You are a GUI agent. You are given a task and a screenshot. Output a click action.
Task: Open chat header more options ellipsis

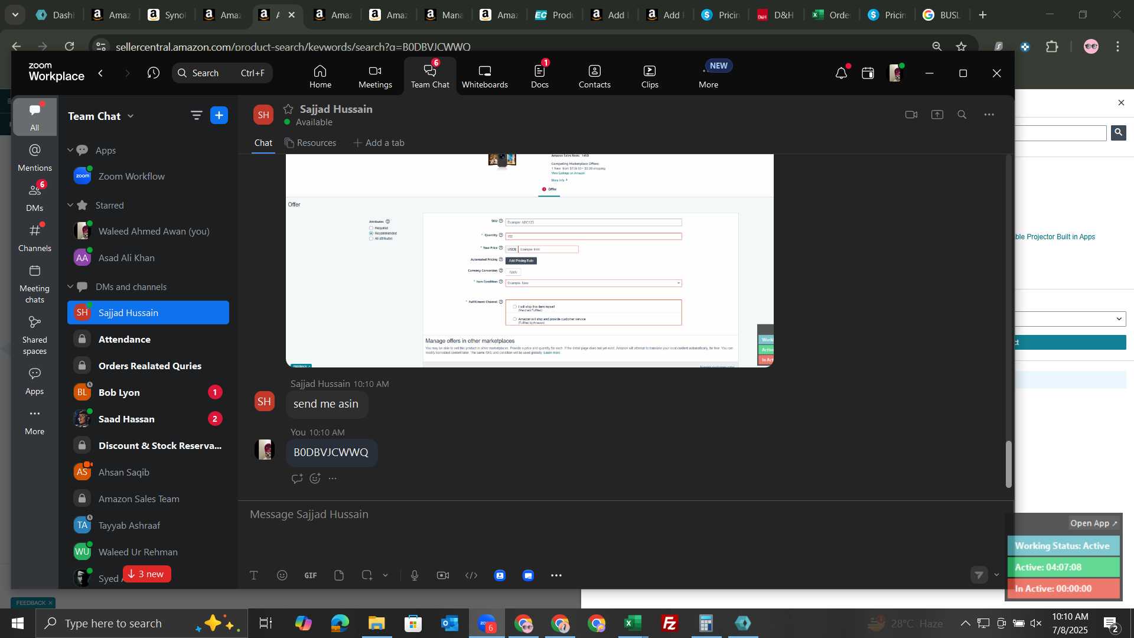989,115
